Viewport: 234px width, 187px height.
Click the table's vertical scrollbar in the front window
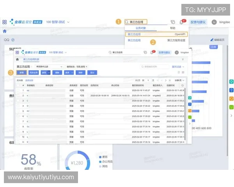tap(185, 114)
